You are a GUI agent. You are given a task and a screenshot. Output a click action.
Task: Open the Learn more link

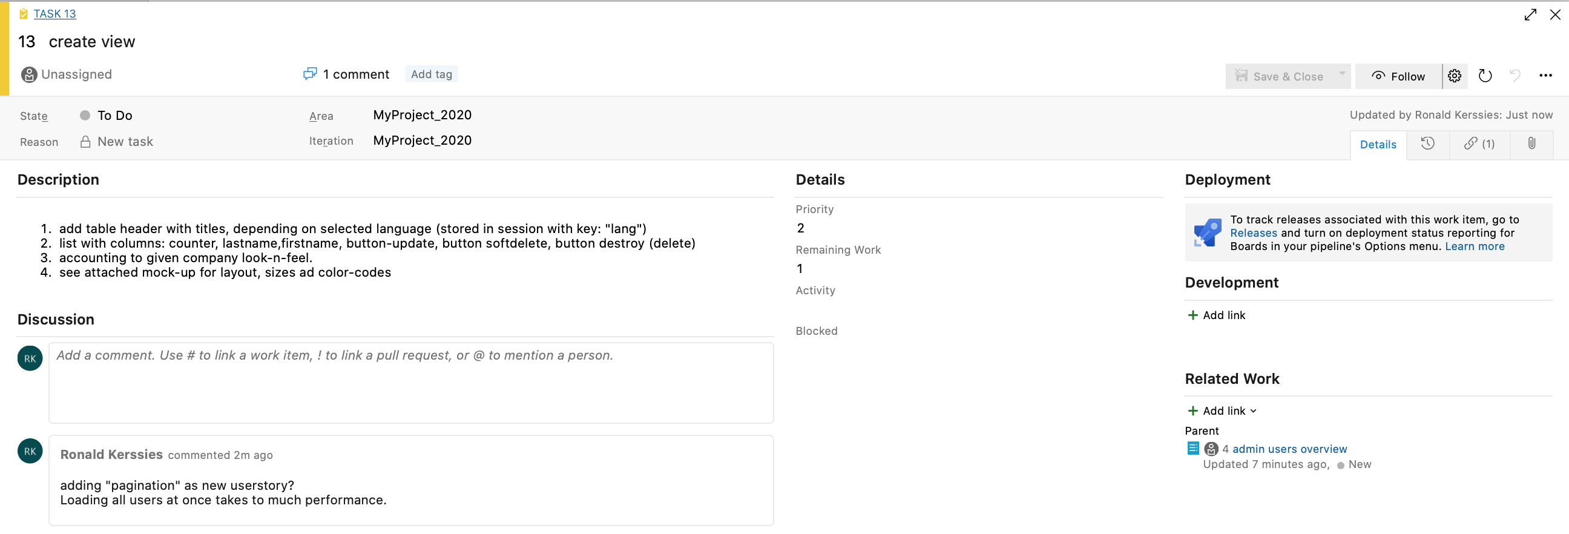(x=1474, y=246)
